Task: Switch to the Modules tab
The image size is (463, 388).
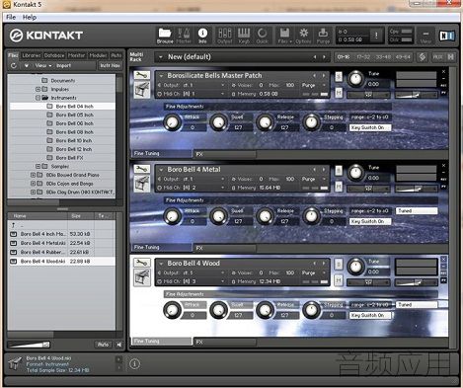Action: pos(98,55)
